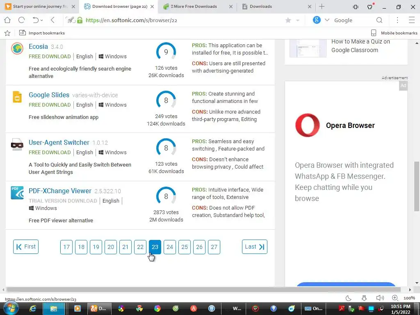Switch to the Downloads tab

point(260,7)
